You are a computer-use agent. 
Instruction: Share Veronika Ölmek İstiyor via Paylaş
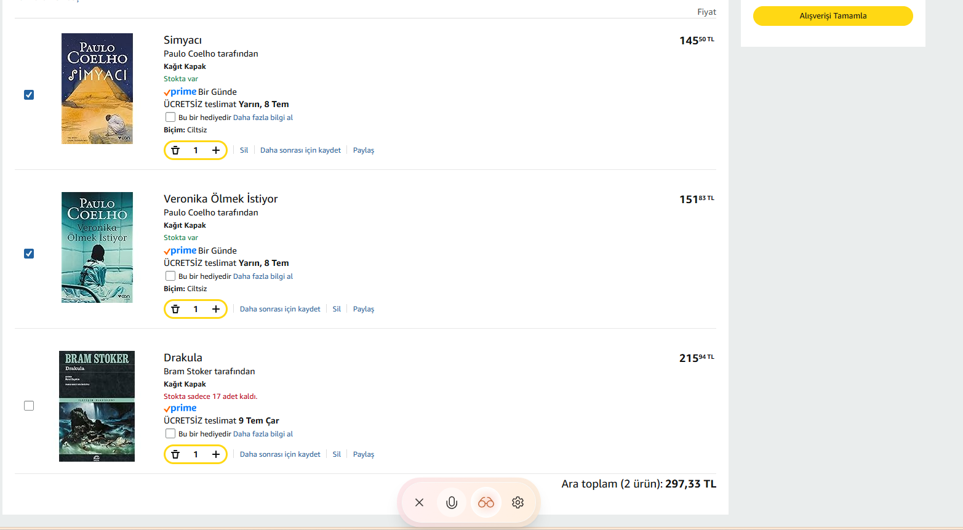pos(364,309)
